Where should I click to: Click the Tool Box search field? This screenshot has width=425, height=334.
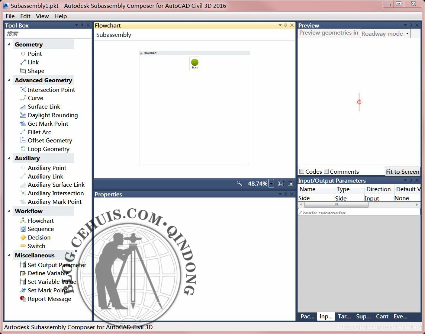coord(48,33)
